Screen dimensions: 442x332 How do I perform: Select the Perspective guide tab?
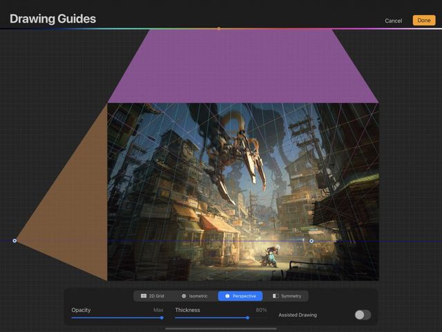[x=240, y=296]
